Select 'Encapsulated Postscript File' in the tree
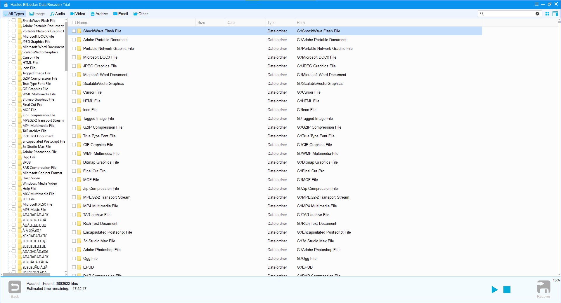This screenshot has width=561, height=303. 44,141
